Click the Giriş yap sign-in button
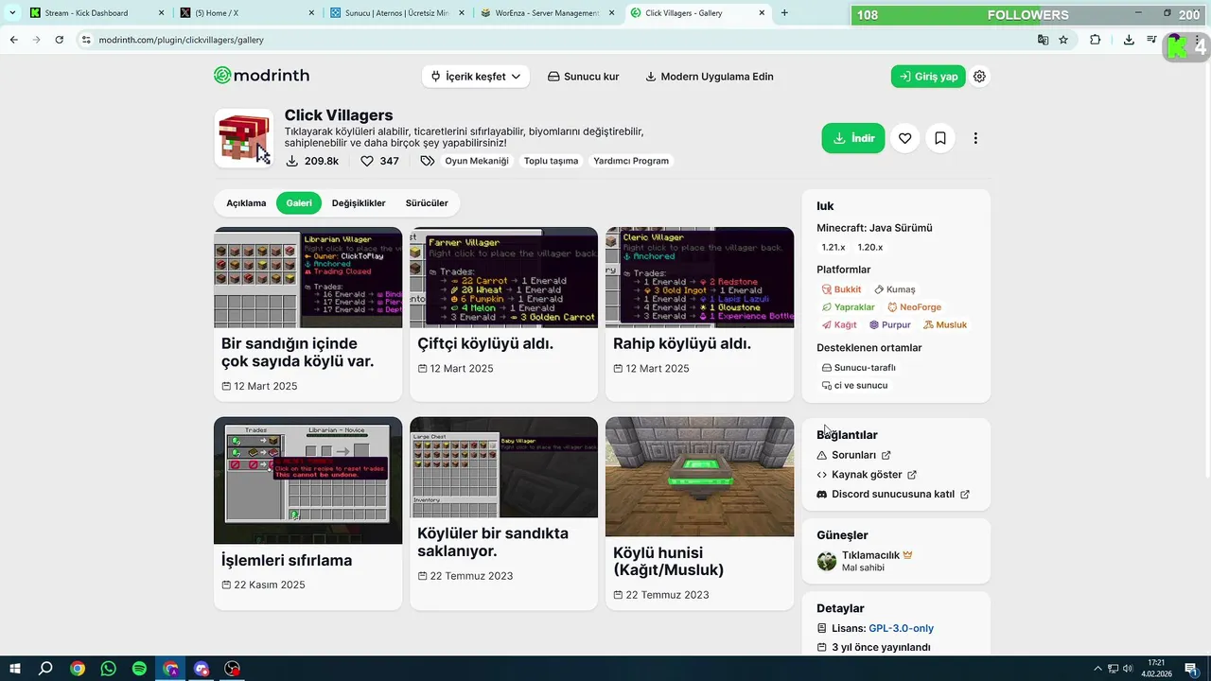This screenshot has width=1211, height=681. point(928,77)
